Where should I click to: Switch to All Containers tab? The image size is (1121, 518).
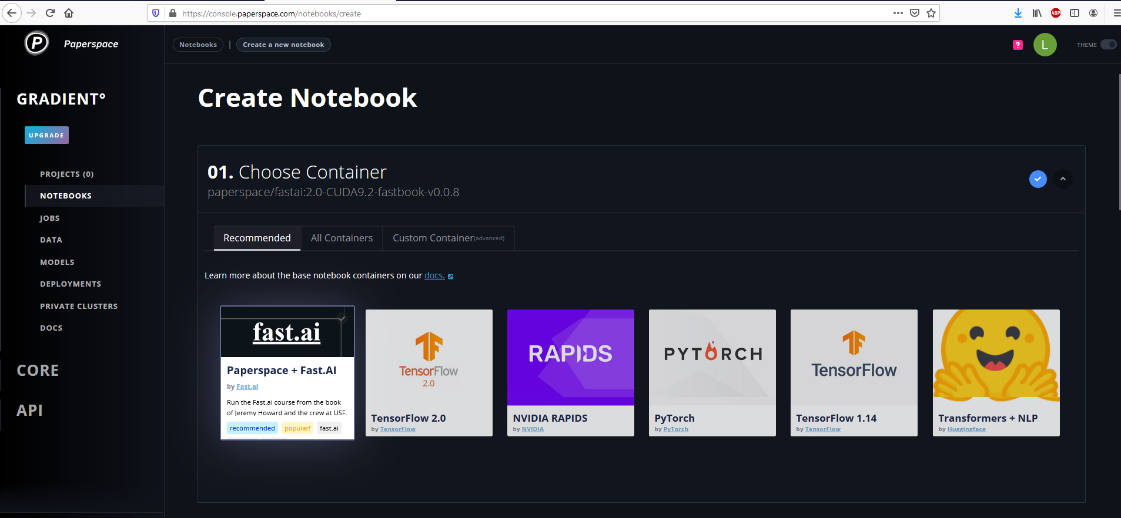[x=342, y=238]
